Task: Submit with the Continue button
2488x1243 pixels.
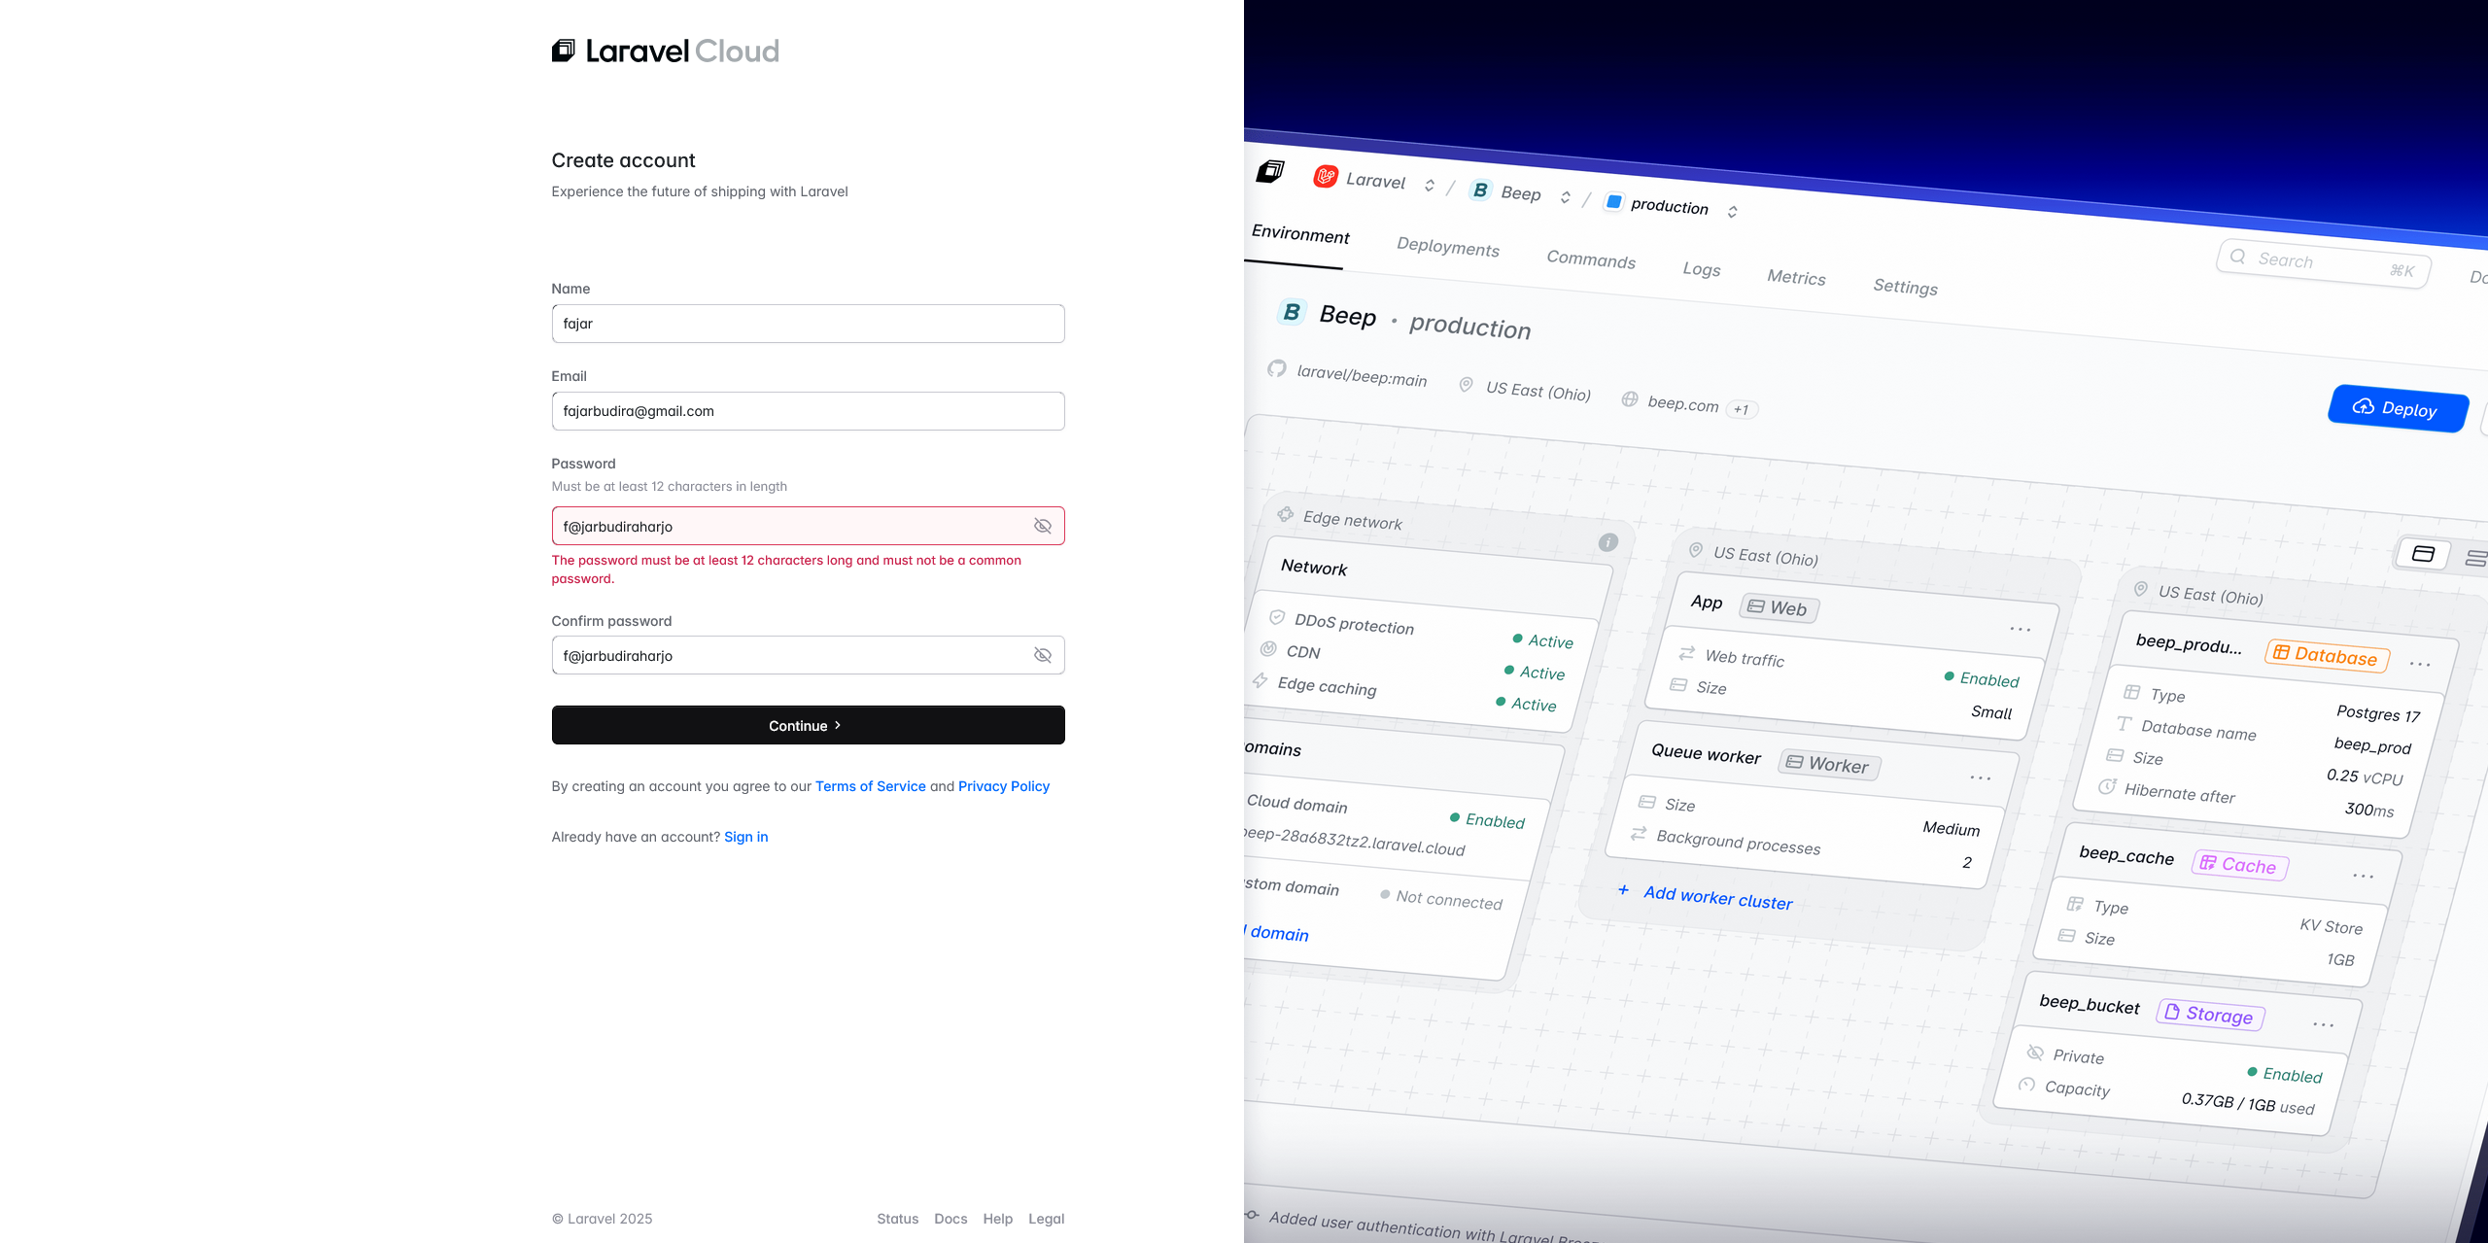Action: [808, 725]
